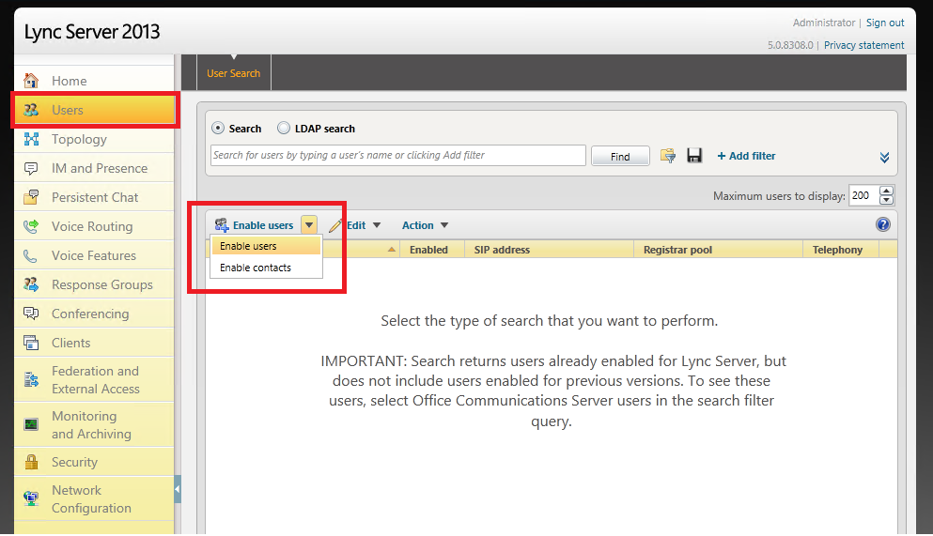Screen dimensions: 933x536
Task: Click the Home house icon in the sidebar
Action: pyautogui.click(x=31, y=80)
